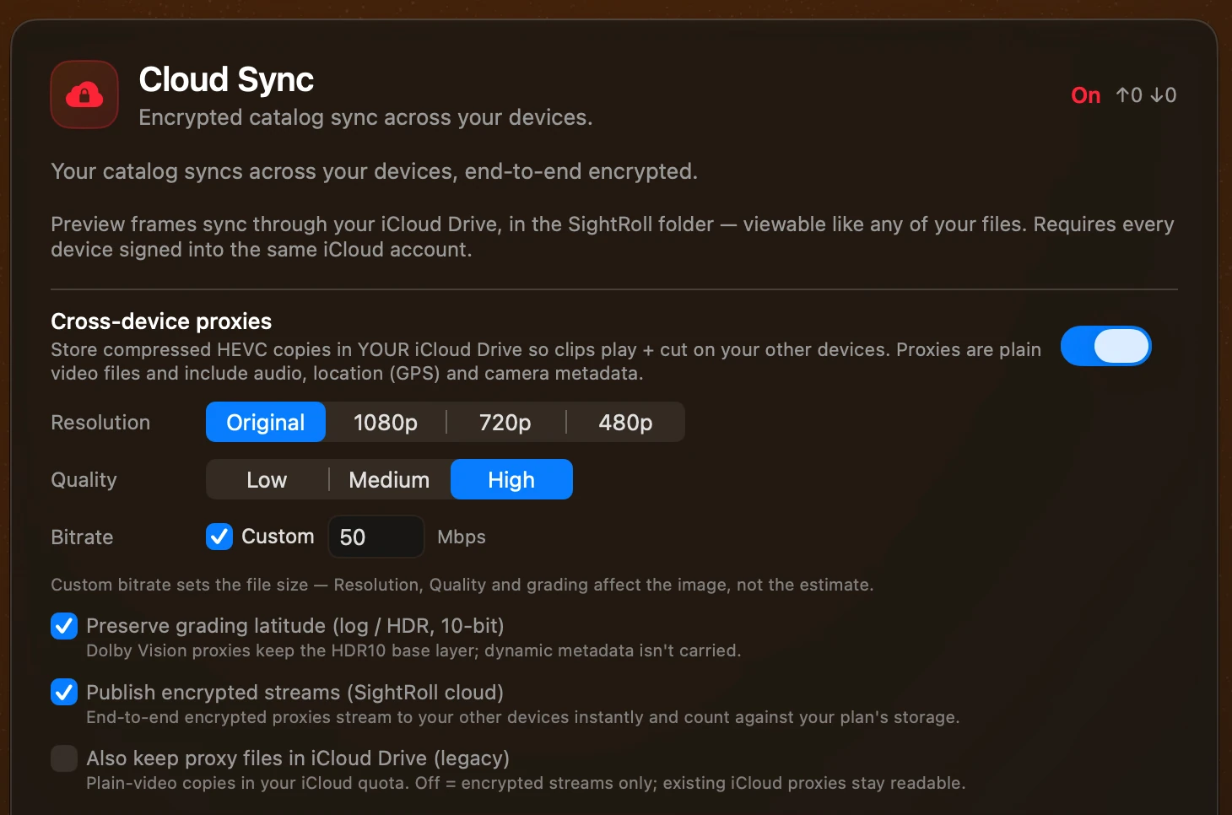Image resolution: width=1232 pixels, height=815 pixels.
Task: Click the Quality row label
Action: [84, 480]
